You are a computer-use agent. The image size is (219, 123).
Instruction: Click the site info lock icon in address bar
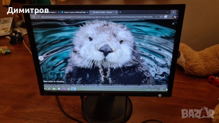coord(39,17)
